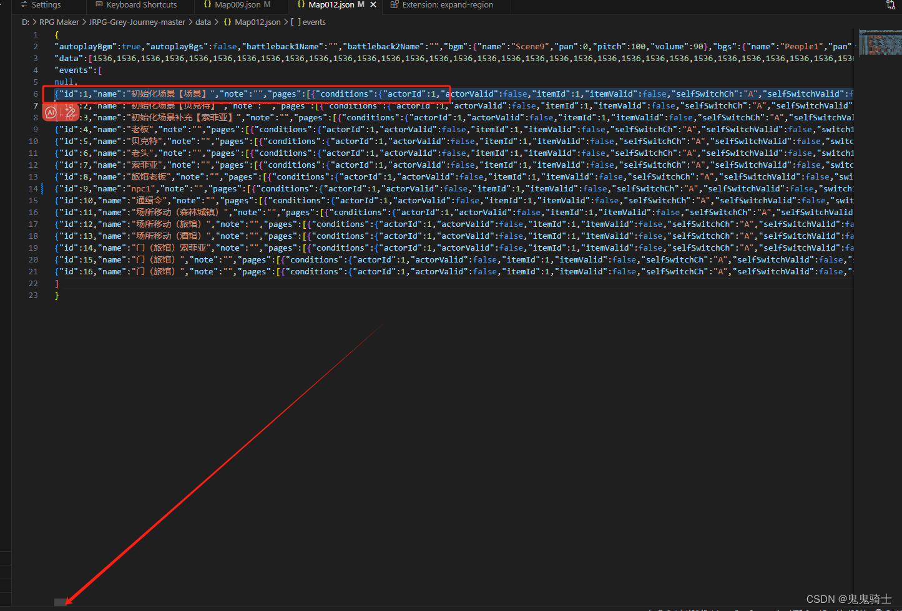Click the event name "门（旅馆）索菲亚" on line 19
902x611 pixels.
172,248
